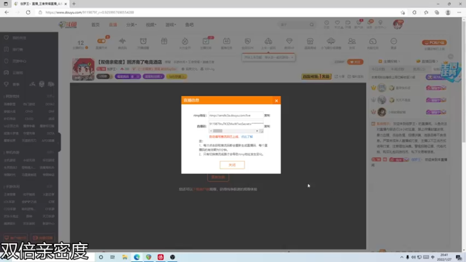The width and height of the screenshot is (466, 262).
Task: Click the share icon below follow button
Action: 340,76
